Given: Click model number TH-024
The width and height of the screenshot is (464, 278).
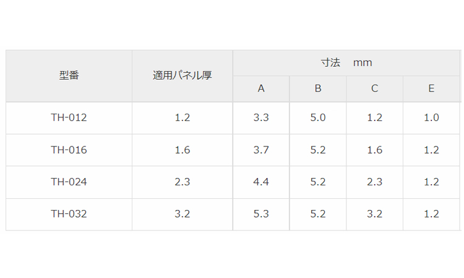Looking at the screenshot, I should coord(69,182).
